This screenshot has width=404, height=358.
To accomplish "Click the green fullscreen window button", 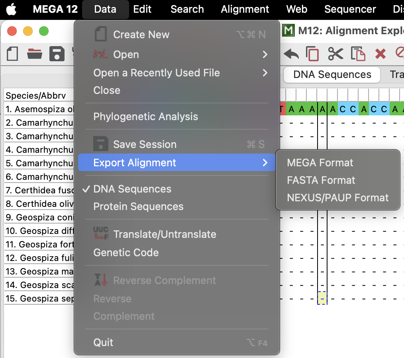I will click(44, 31).
